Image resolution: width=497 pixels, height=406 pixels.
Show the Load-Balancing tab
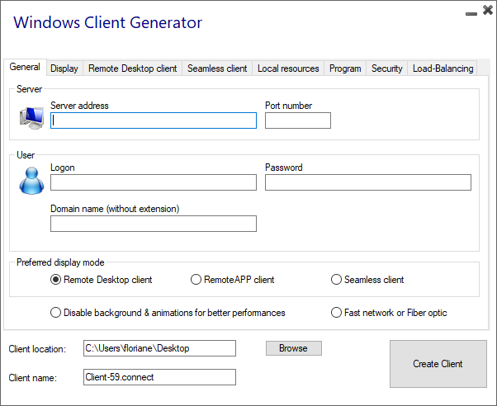click(443, 68)
